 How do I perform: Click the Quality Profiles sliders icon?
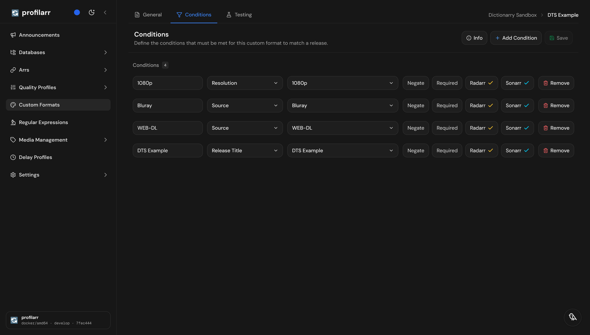point(13,88)
